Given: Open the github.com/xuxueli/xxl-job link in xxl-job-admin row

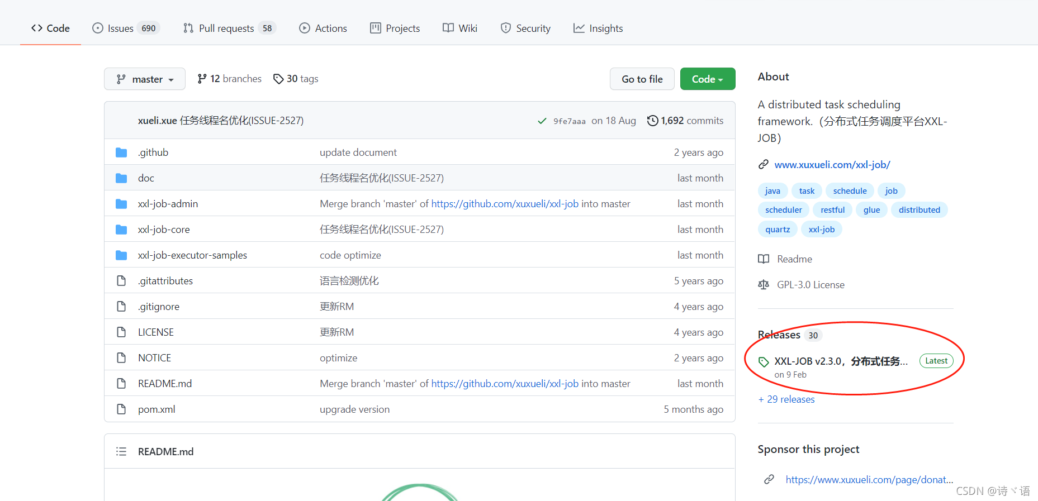Looking at the screenshot, I should 505,204.
